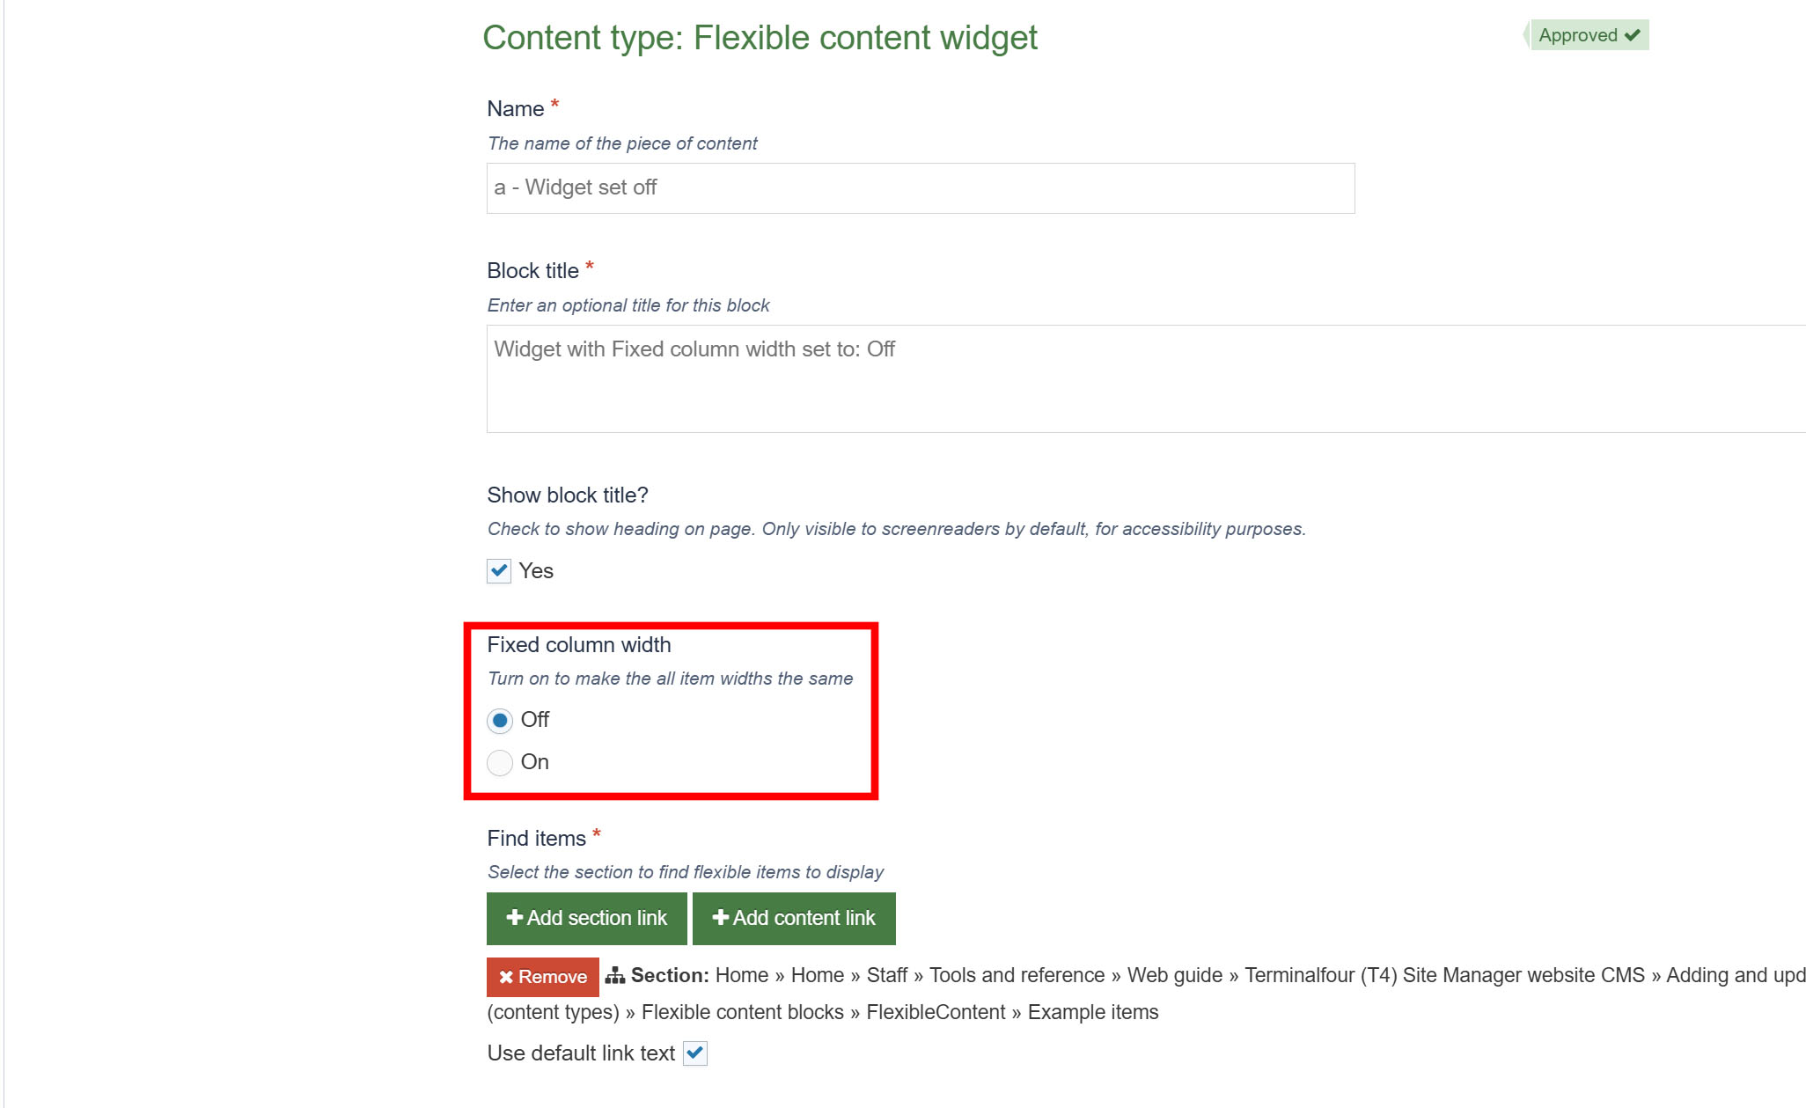Click the Name field label
The width and height of the screenshot is (1806, 1108).
click(516, 109)
